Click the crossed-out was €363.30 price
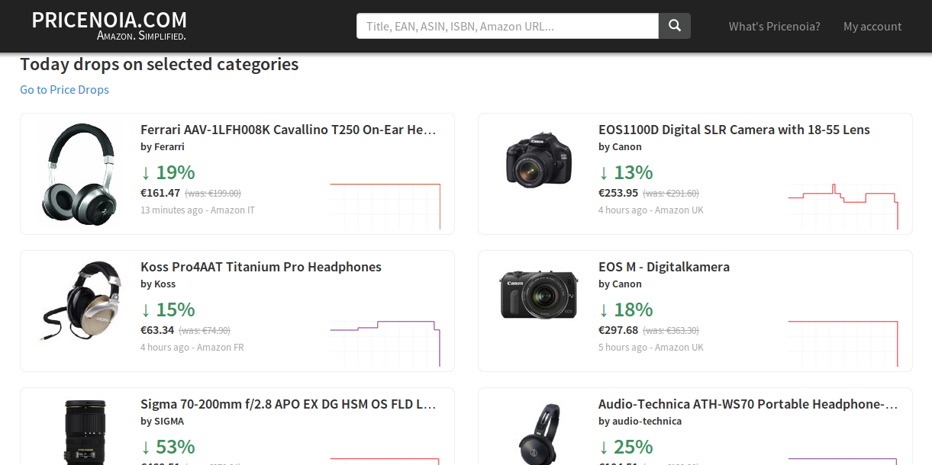The height and width of the screenshot is (465, 932). coord(671,331)
